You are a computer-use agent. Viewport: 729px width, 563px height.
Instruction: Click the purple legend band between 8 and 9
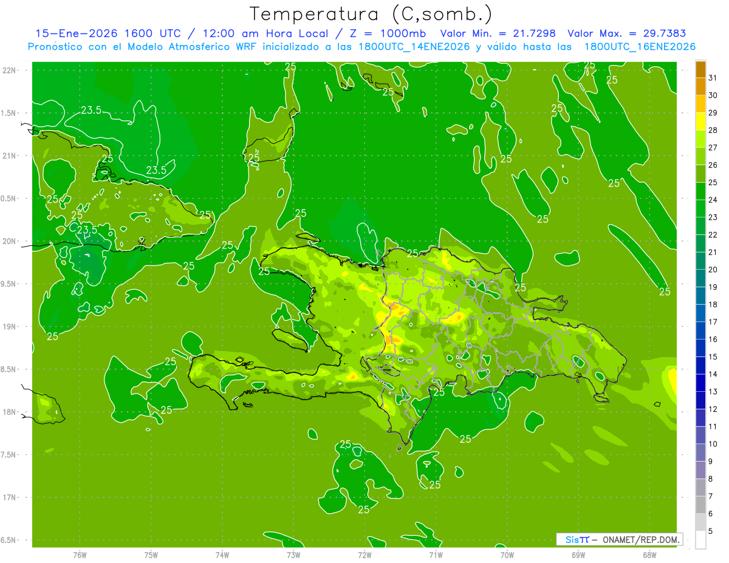(x=700, y=470)
